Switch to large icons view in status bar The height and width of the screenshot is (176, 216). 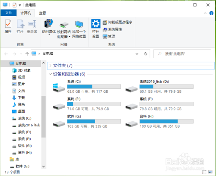point(210,172)
